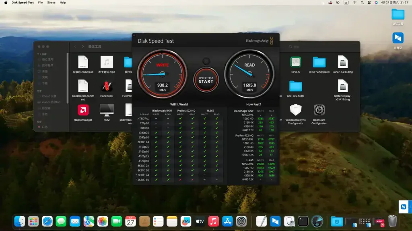Click the Finder window search icon
This screenshot has width=412, height=231.
[290, 47]
